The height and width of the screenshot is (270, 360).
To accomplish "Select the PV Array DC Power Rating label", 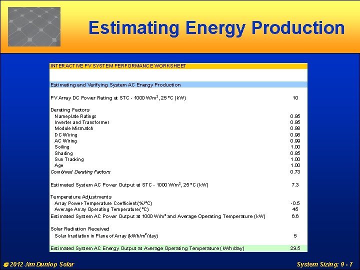I will 118,98.
